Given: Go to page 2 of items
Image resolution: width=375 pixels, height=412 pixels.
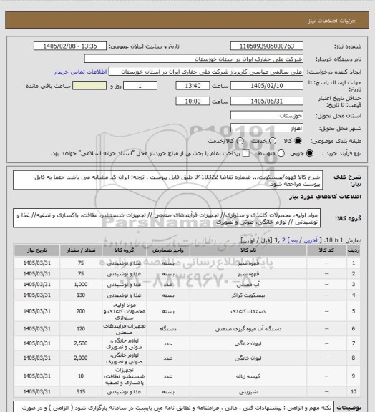Looking at the screenshot, I should tap(283, 240).
